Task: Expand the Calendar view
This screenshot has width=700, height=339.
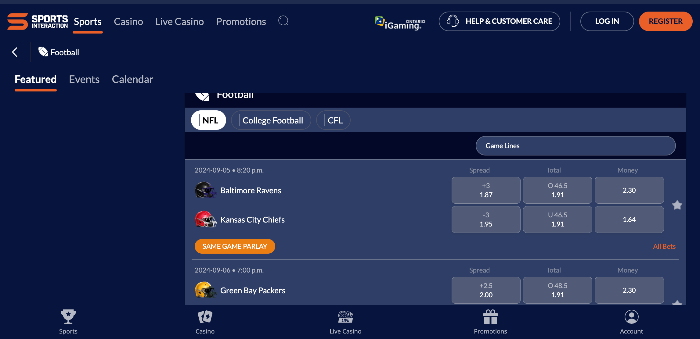Action: (132, 79)
